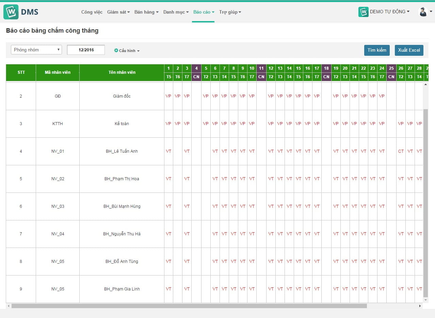Viewport: 435px width, 318px height.
Task: Click the vertical scrollbar down arrow
Action: [x=425, y=300]
